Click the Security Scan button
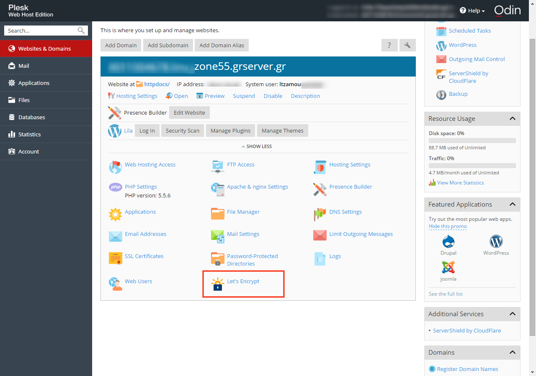 point(183,130)
